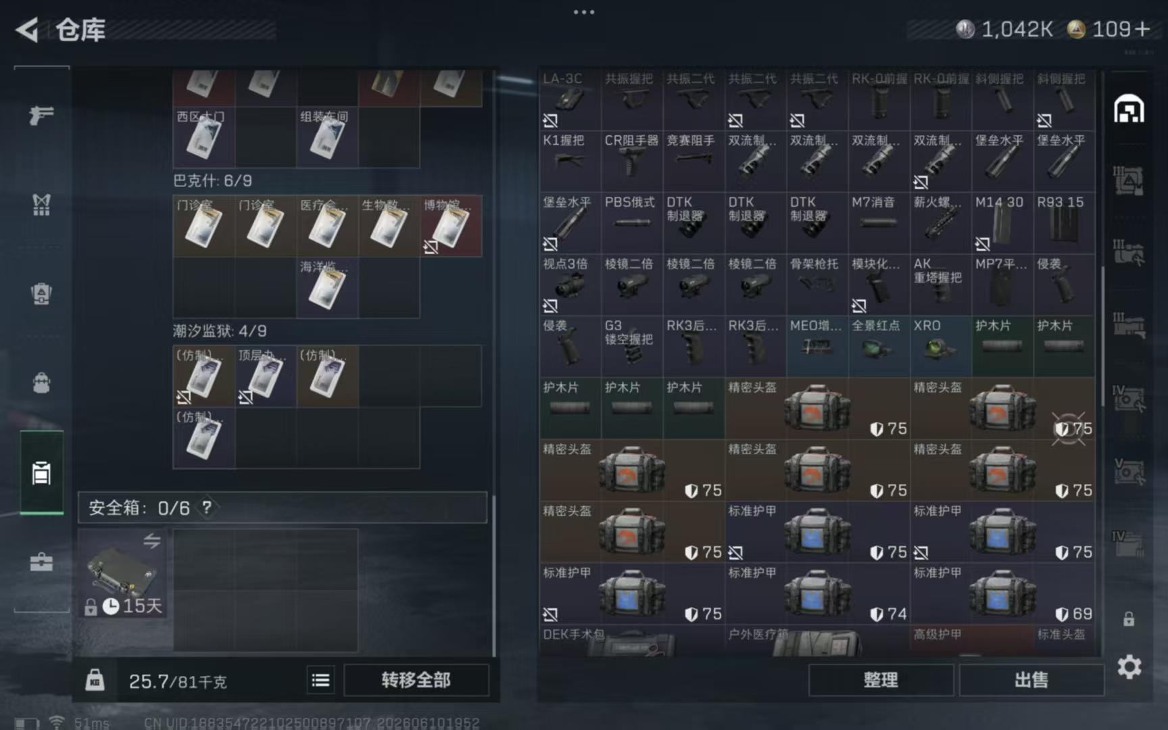Screen dimensions: 1168x730
Task: Select the 生物数 keycard in 巴克什 row
Action: 389,226
